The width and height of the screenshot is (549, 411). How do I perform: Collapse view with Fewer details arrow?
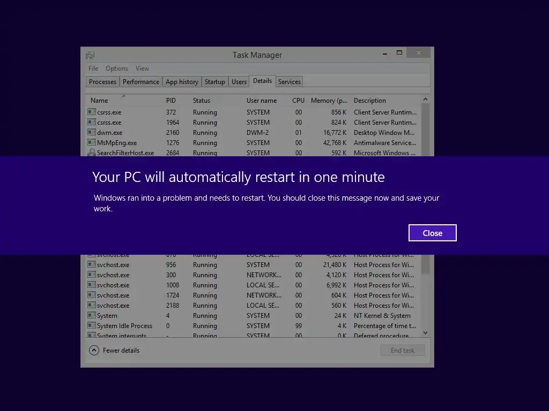click(x=94, y=350)
